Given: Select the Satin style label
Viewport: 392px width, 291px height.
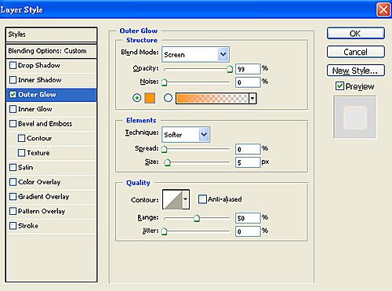Looking at the screenshot, I should coord(25,167).
